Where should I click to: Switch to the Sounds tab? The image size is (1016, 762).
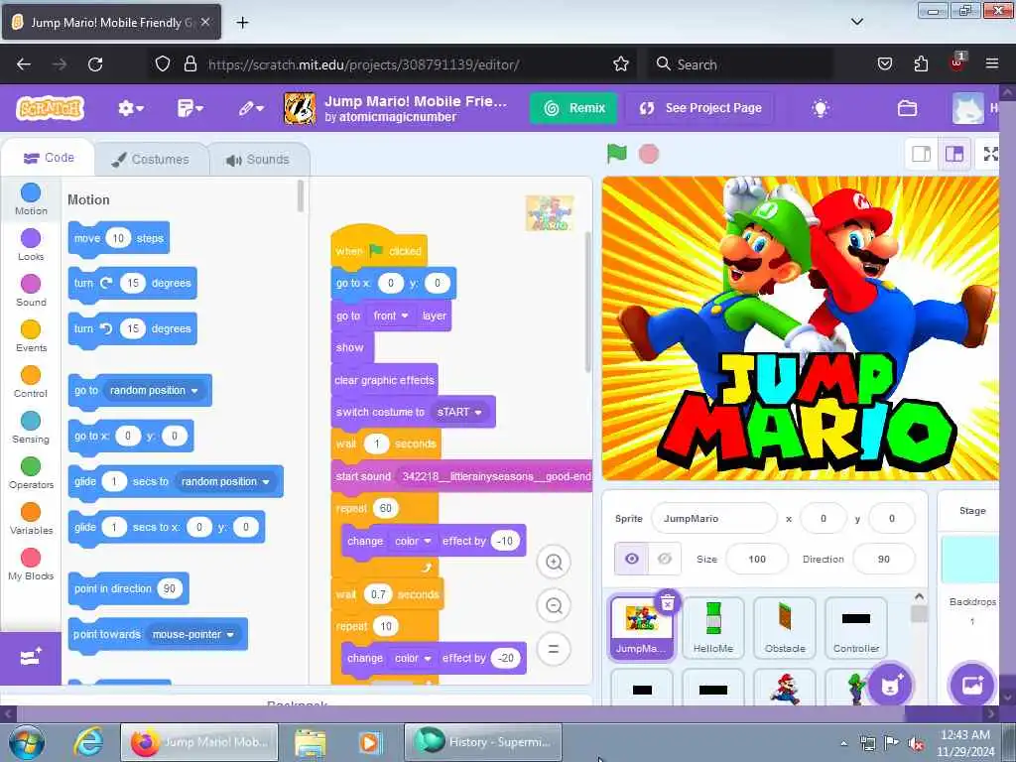258,159
